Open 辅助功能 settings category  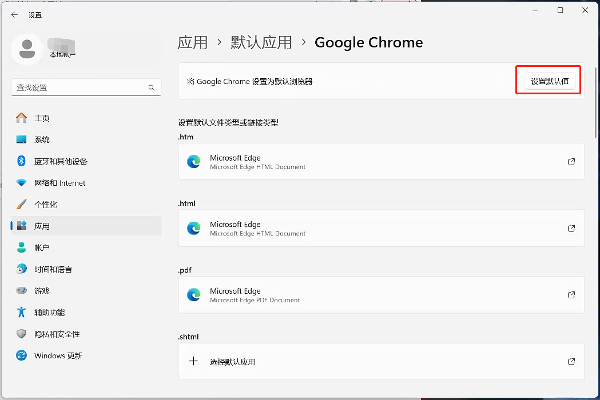point(86,313)
